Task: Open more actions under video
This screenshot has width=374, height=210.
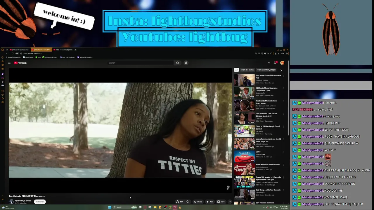Action: (230, 202)
